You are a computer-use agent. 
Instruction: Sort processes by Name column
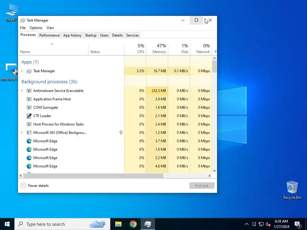pyautogui.click(x=53, y=49)
